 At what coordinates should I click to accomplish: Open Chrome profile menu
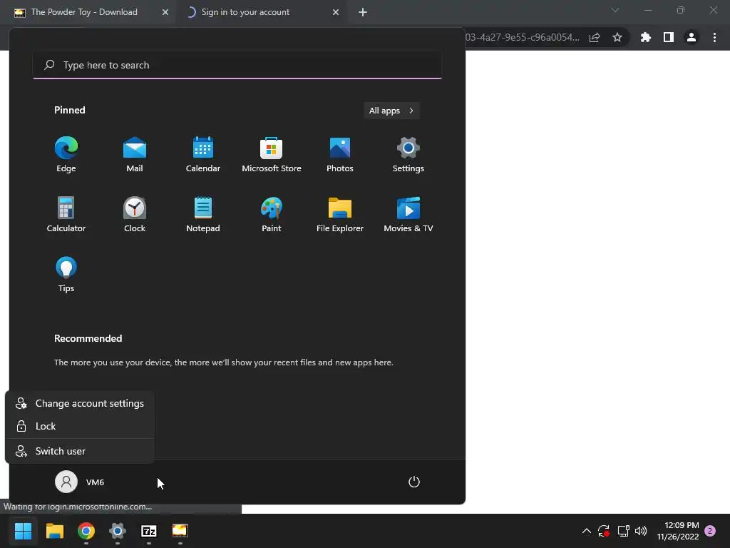tap(692, 37)
